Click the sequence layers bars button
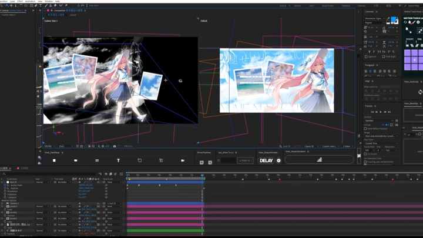This screenshot has width=423, height=238. pyautogui.click(x=320, y=159)
